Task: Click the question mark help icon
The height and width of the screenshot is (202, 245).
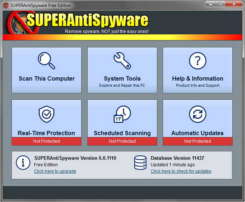Action: [198, 61]
